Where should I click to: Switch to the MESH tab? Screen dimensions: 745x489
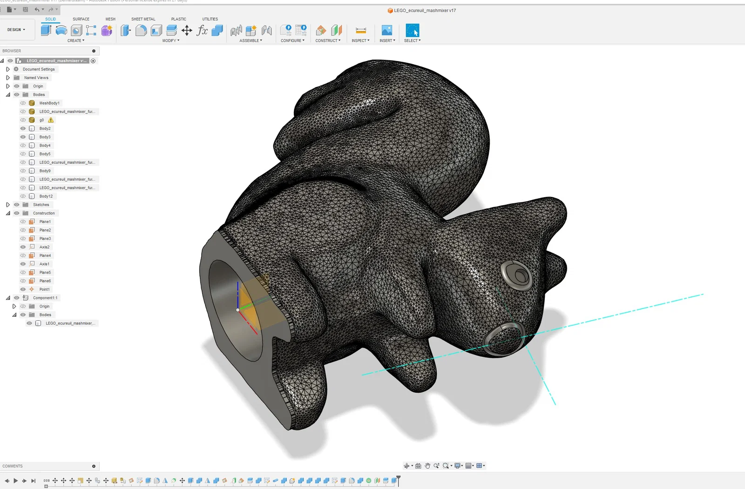[x=110, y=19]
